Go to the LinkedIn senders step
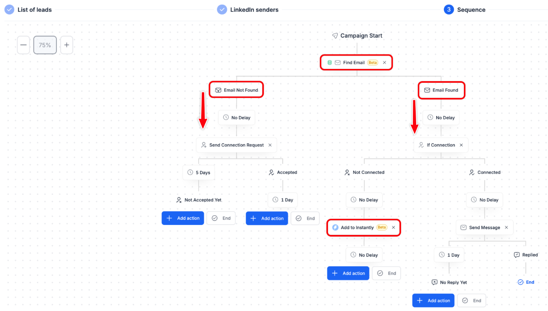 248,10
